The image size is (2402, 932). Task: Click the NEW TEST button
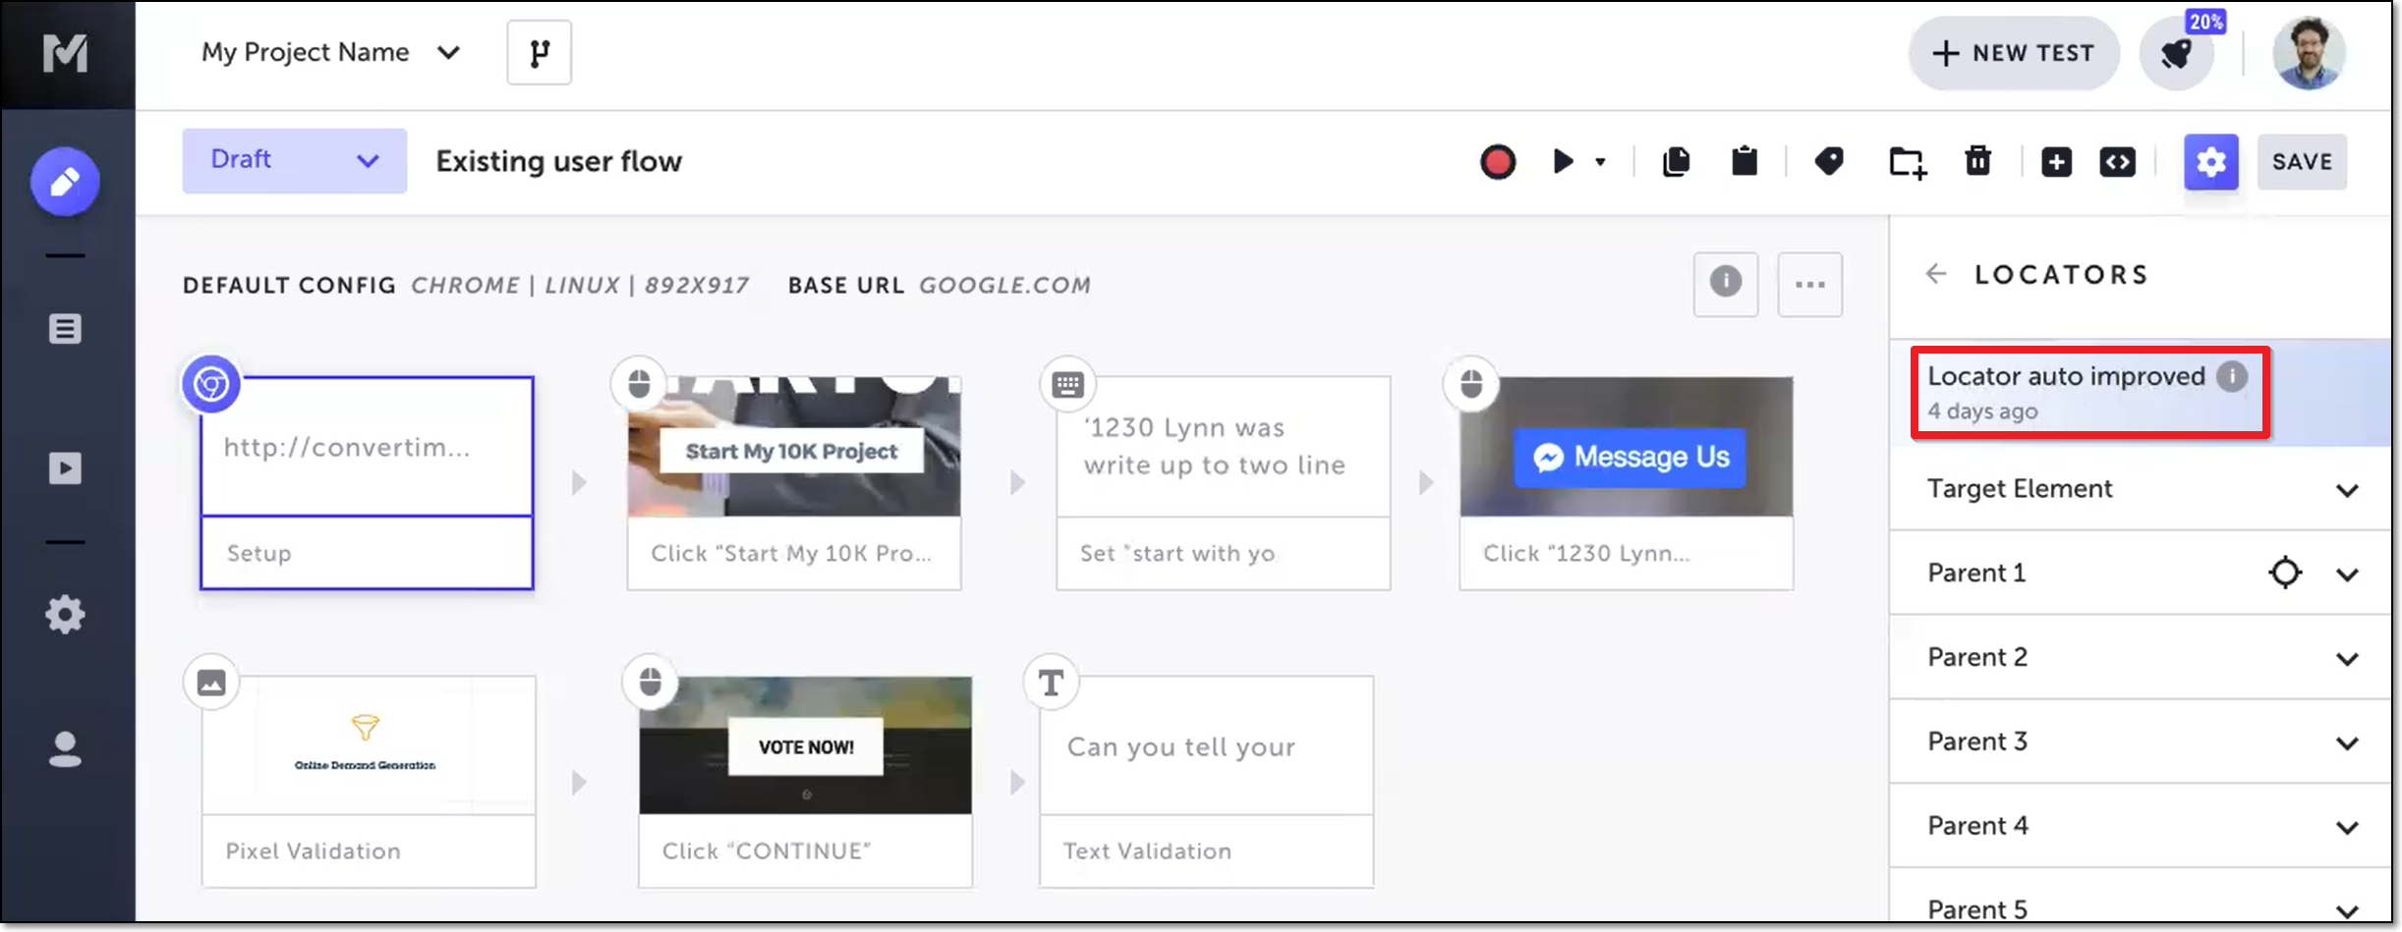[x=2014, y=53]
